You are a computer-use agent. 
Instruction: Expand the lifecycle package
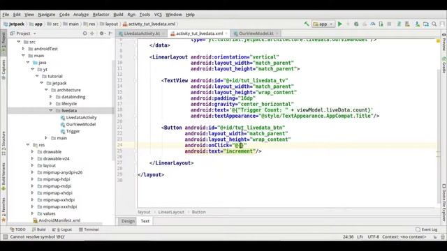[x=51, y=104]
